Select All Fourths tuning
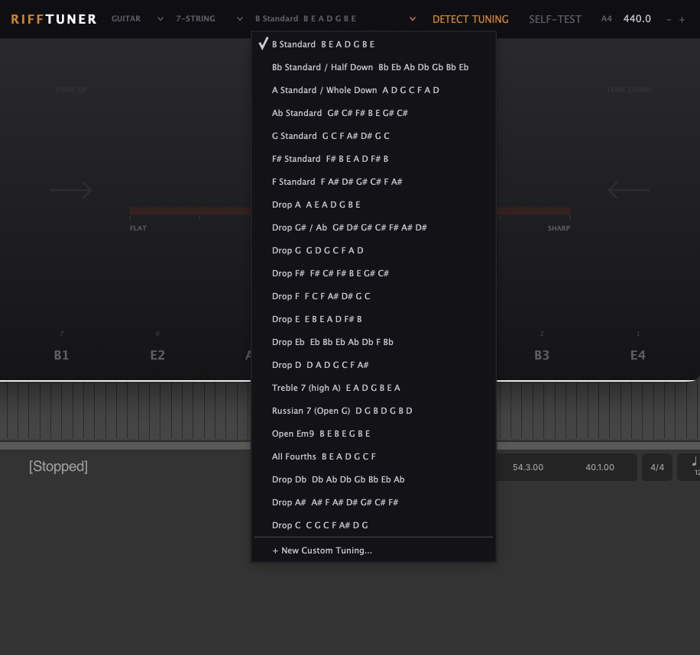Viewport: 700px width, 655px height. (x=373, y=457)
